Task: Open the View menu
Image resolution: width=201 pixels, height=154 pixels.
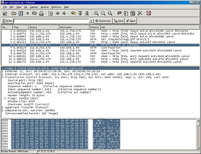Action: [x=19, y=7]
